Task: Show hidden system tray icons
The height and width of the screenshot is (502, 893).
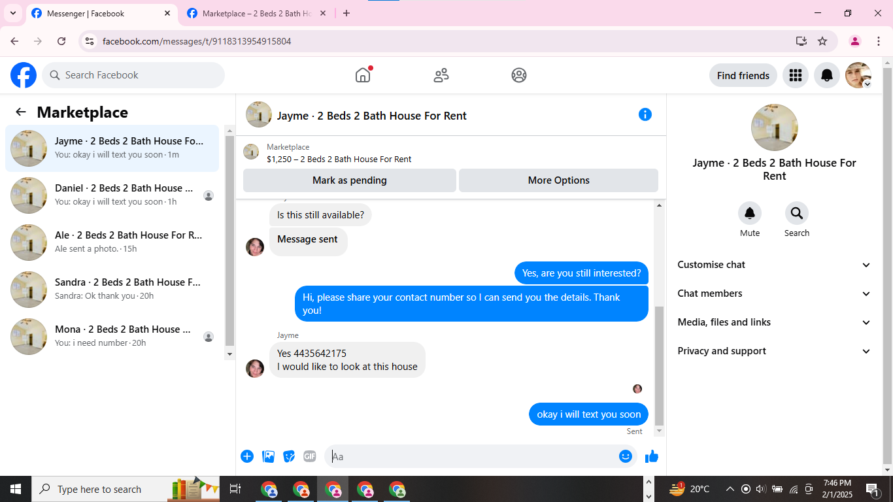Action: pos(730,489)
